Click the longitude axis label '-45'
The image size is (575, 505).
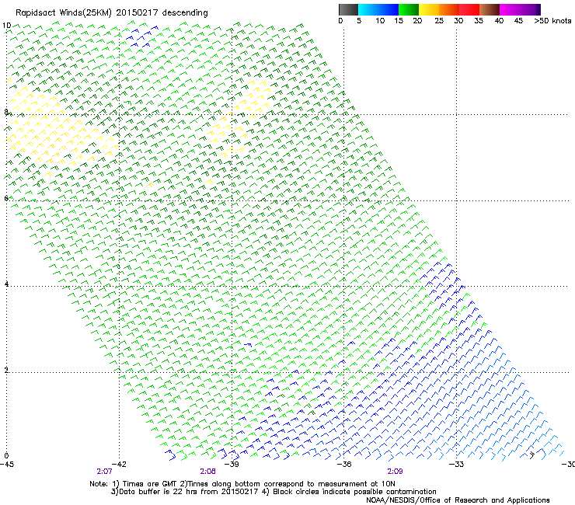(x=7, y=465)
